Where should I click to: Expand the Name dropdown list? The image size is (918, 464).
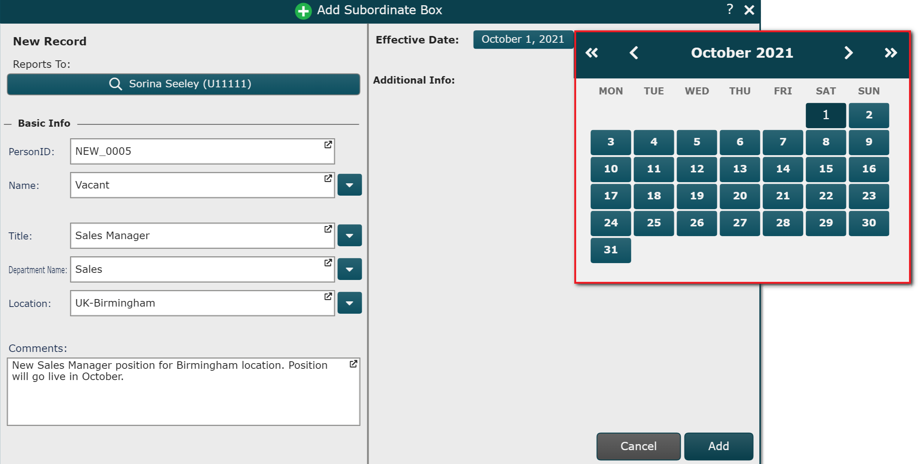349,185
